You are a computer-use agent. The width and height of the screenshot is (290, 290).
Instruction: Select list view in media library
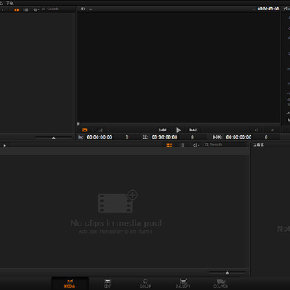26,10
